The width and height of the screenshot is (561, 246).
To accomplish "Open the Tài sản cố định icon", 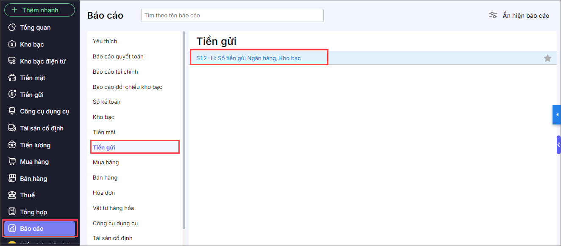I will (12, 128).
